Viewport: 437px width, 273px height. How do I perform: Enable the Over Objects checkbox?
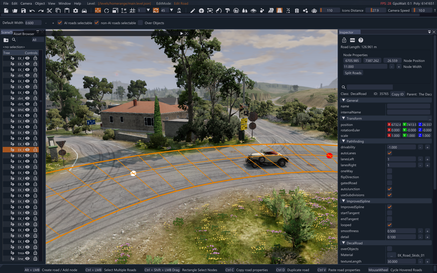click(140, 23)
